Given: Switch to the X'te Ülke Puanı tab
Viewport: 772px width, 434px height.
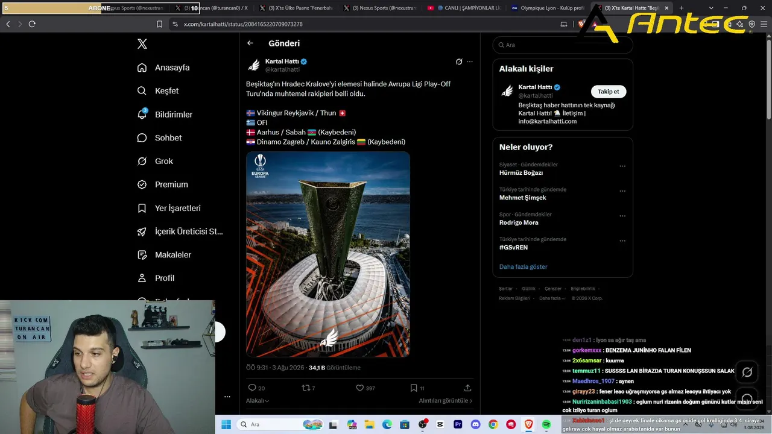Looking at the screenshot, I should 296,8.
